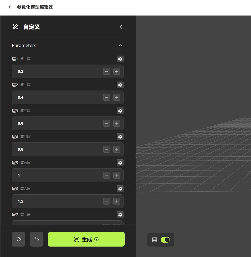Select the 层6 value field showing 1.2
Screen dimensions: 251x257
click(x=56, y=201)
